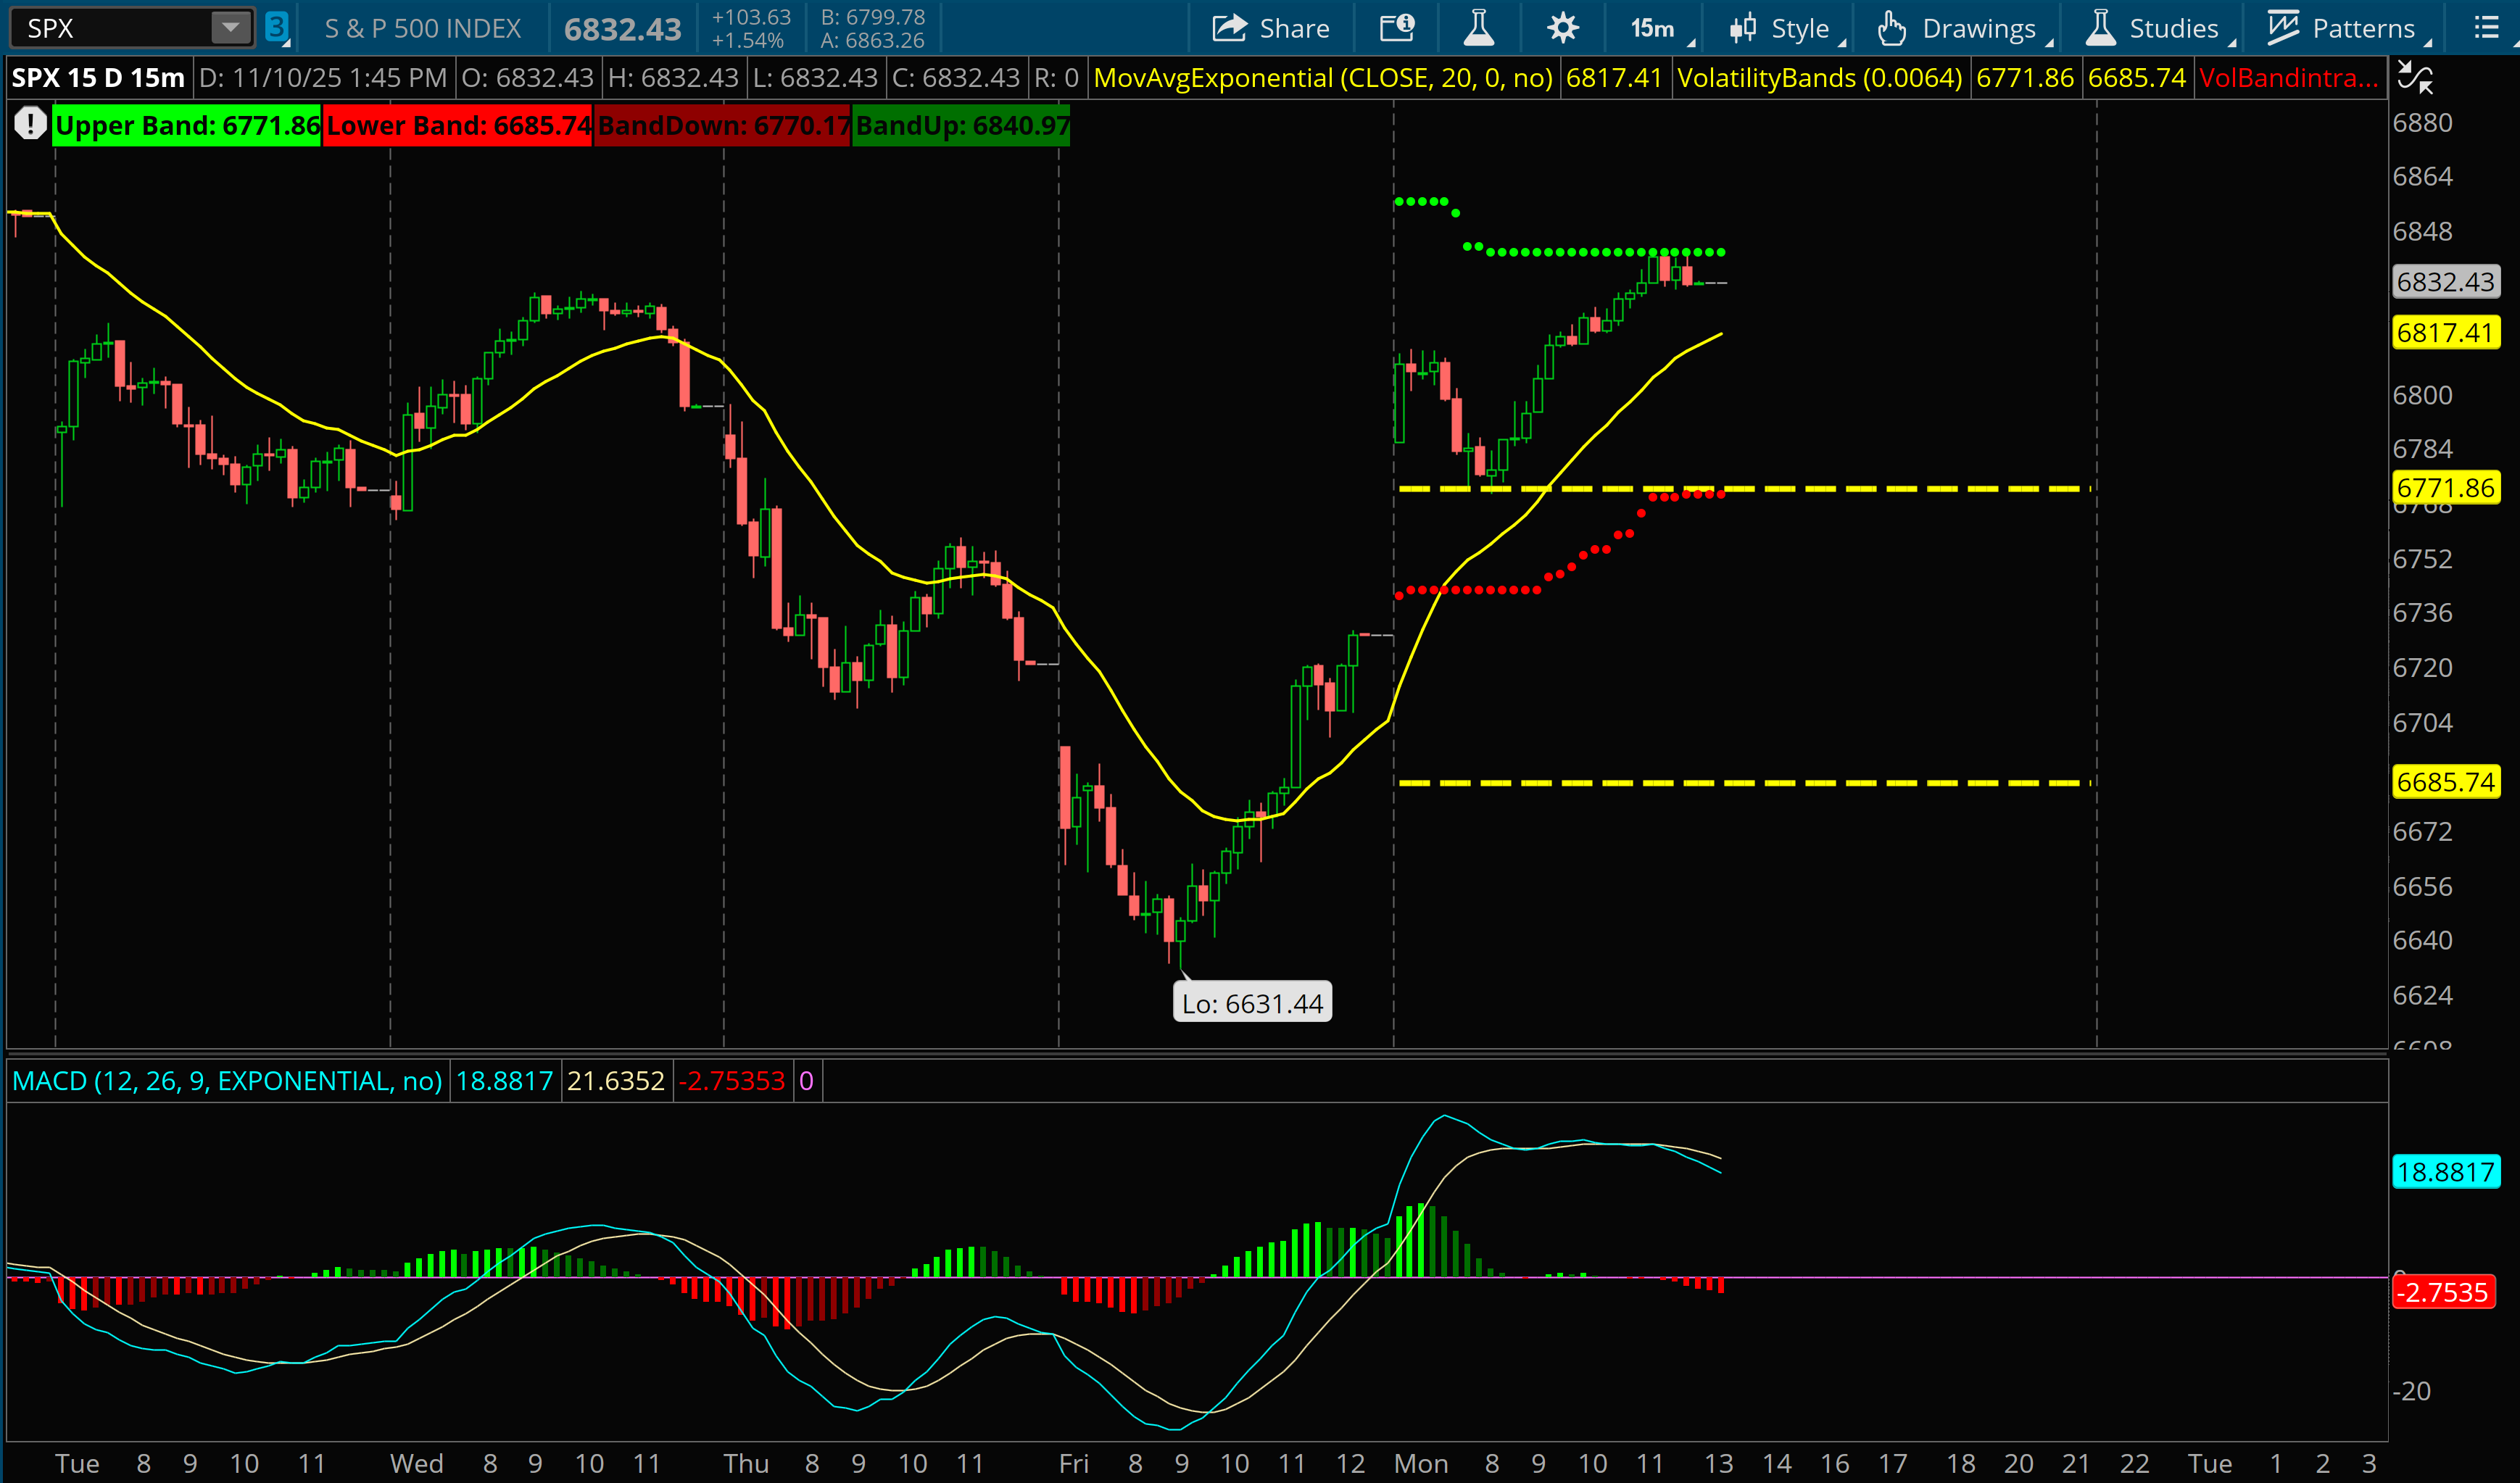Open the Style dropdown menu
Image resolution: width=2520 pixels, height=1483 pixels.
tap(1788, 28)
